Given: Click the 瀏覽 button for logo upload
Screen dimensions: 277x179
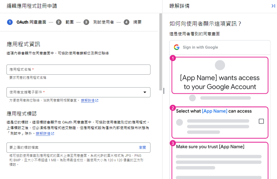Looking at the screenshot, I should pyautogui.click(x=142, y=148).
